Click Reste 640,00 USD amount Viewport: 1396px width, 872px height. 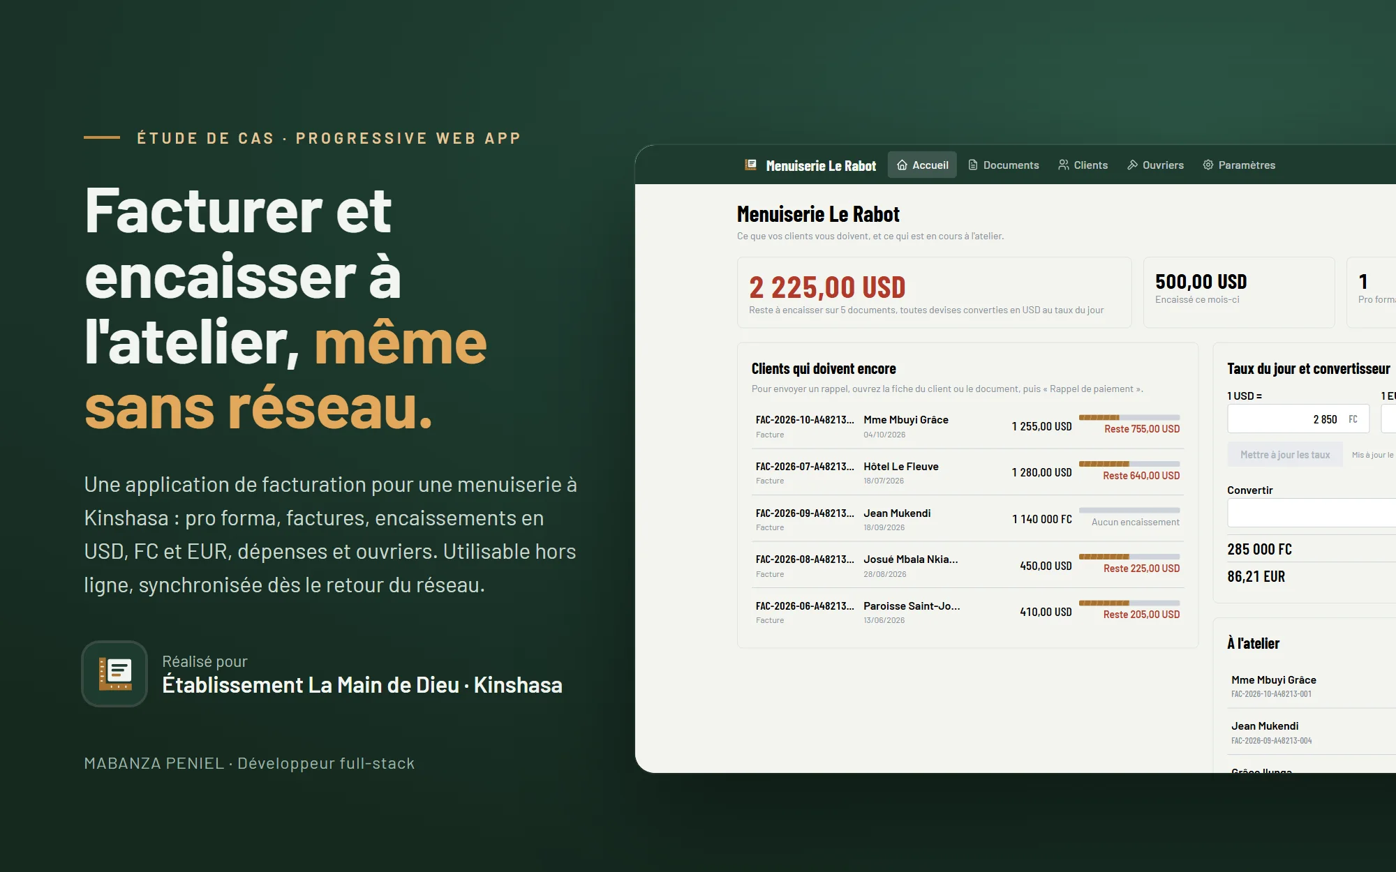(x=1141, y=476)
